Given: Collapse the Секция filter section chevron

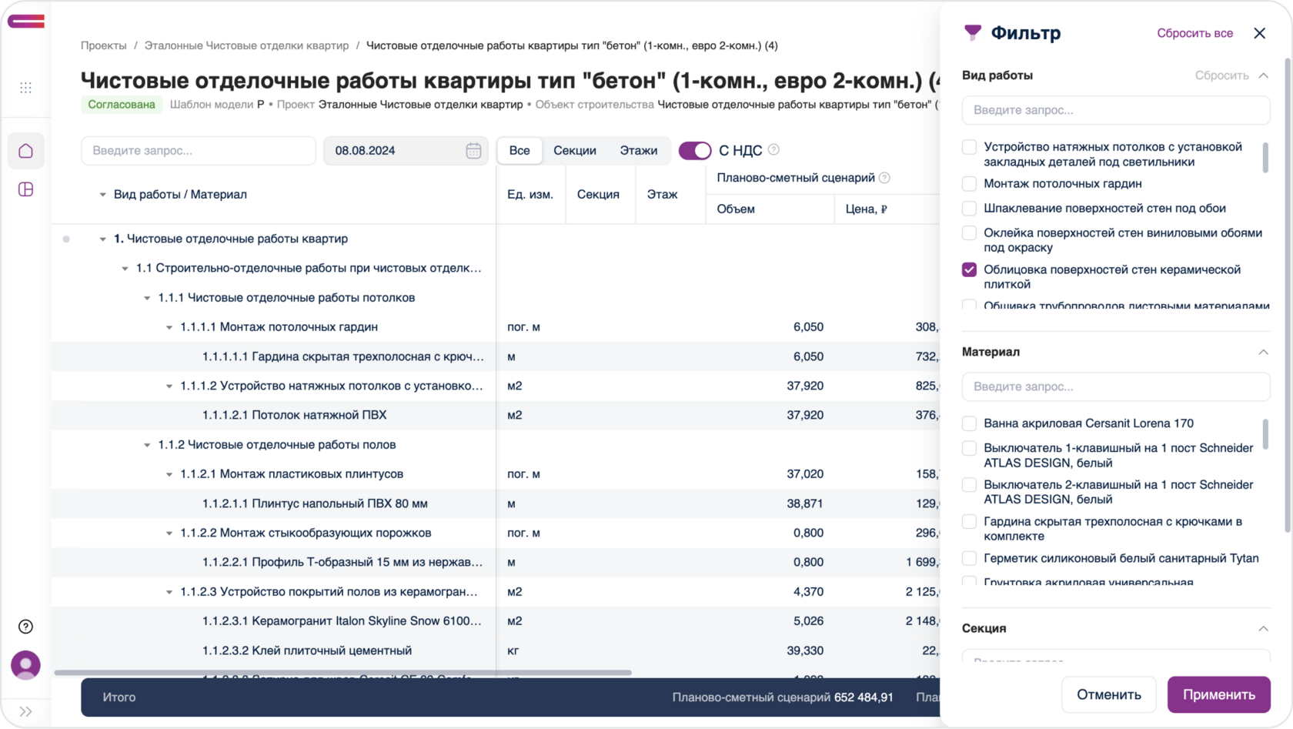Looking at the screenshot, I should tap(1263, 629).
